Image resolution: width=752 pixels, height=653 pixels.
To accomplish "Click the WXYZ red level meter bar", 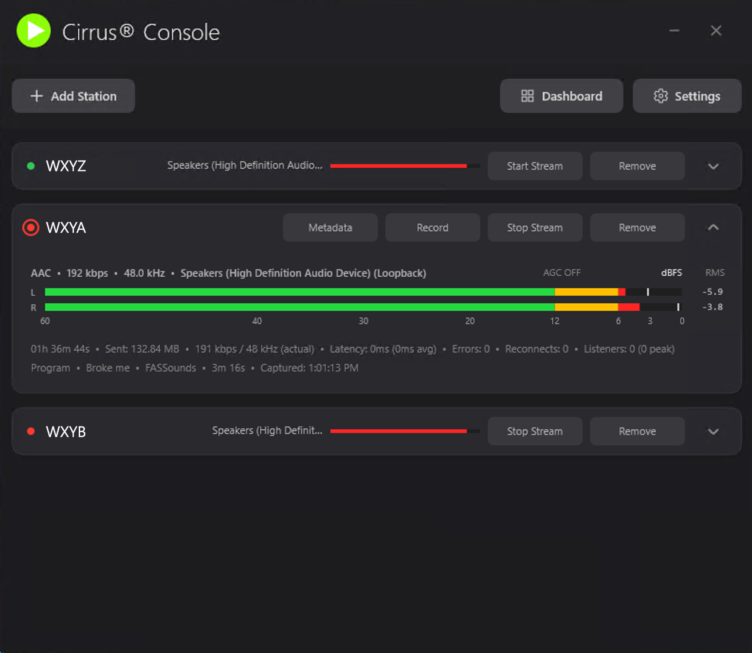I will coord(405,166).
